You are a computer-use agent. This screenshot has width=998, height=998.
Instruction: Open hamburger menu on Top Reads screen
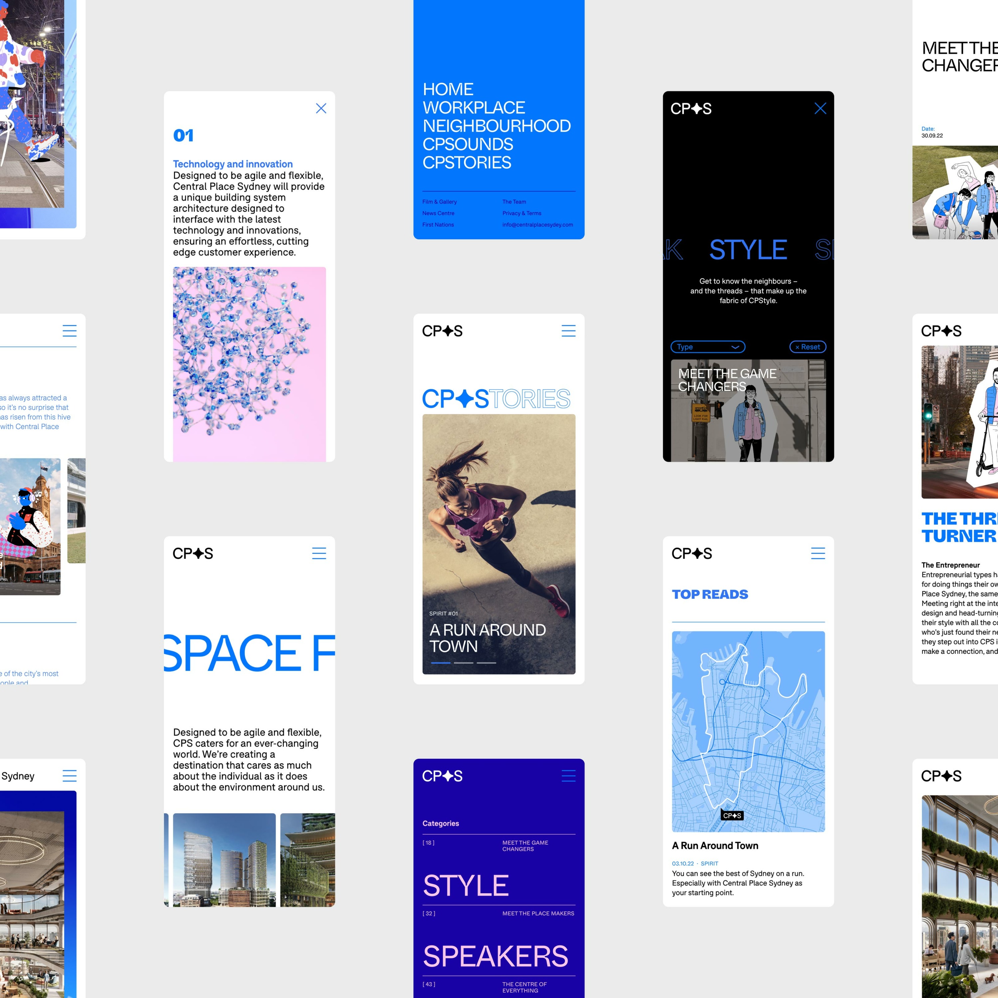coord(818,553)
